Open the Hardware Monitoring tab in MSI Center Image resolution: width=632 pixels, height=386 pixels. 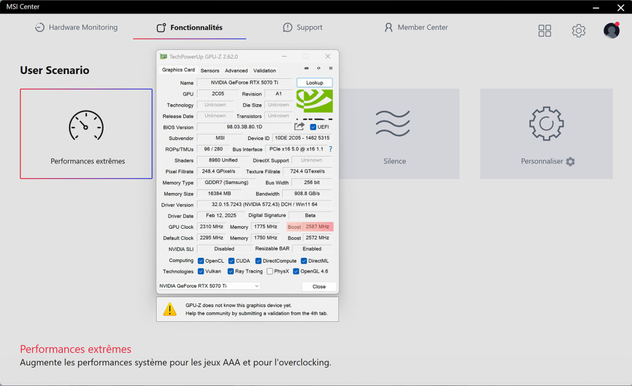click(76, 27)
